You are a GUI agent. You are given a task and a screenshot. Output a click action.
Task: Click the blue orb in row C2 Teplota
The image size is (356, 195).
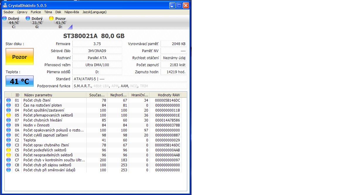coord(8,140)
